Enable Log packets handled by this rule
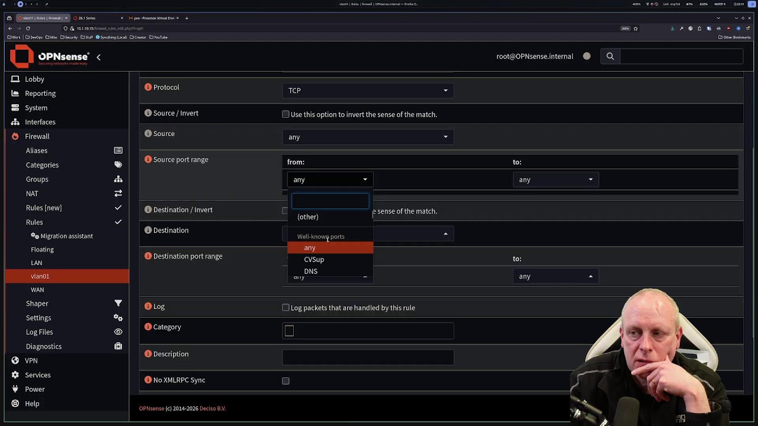Image resolution: width=758 pixels, height=426 pixels. click(x=285, y=308)
